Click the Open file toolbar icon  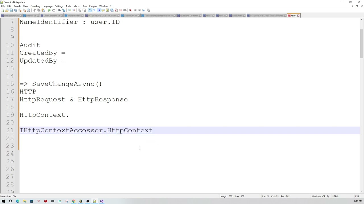pyautogui.click(x=7, y=10)
